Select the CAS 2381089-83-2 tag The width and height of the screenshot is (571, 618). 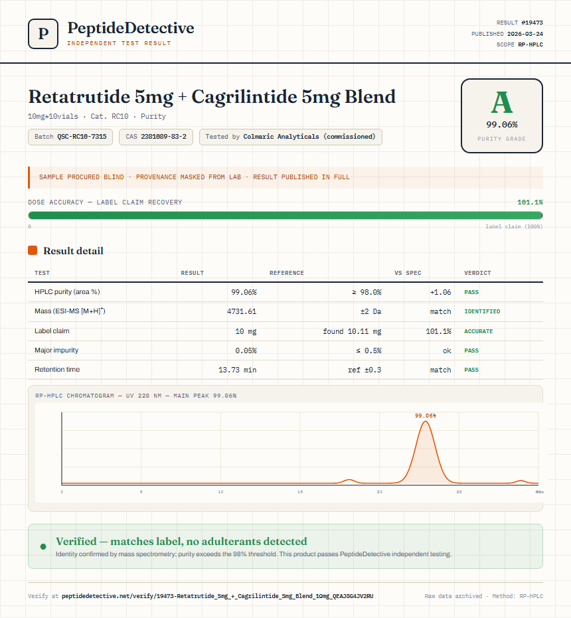(x=156, y=137)
